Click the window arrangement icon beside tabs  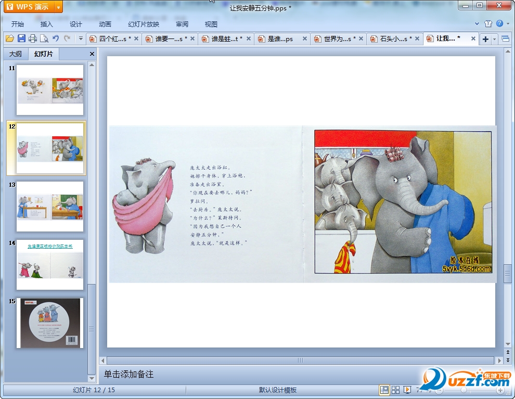[x=505, y=39]
